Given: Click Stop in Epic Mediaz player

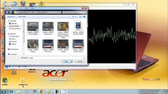Looking at the screenshot, I should (10, 67).
